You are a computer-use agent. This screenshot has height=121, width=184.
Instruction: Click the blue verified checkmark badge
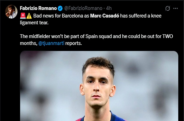(60, 9)
